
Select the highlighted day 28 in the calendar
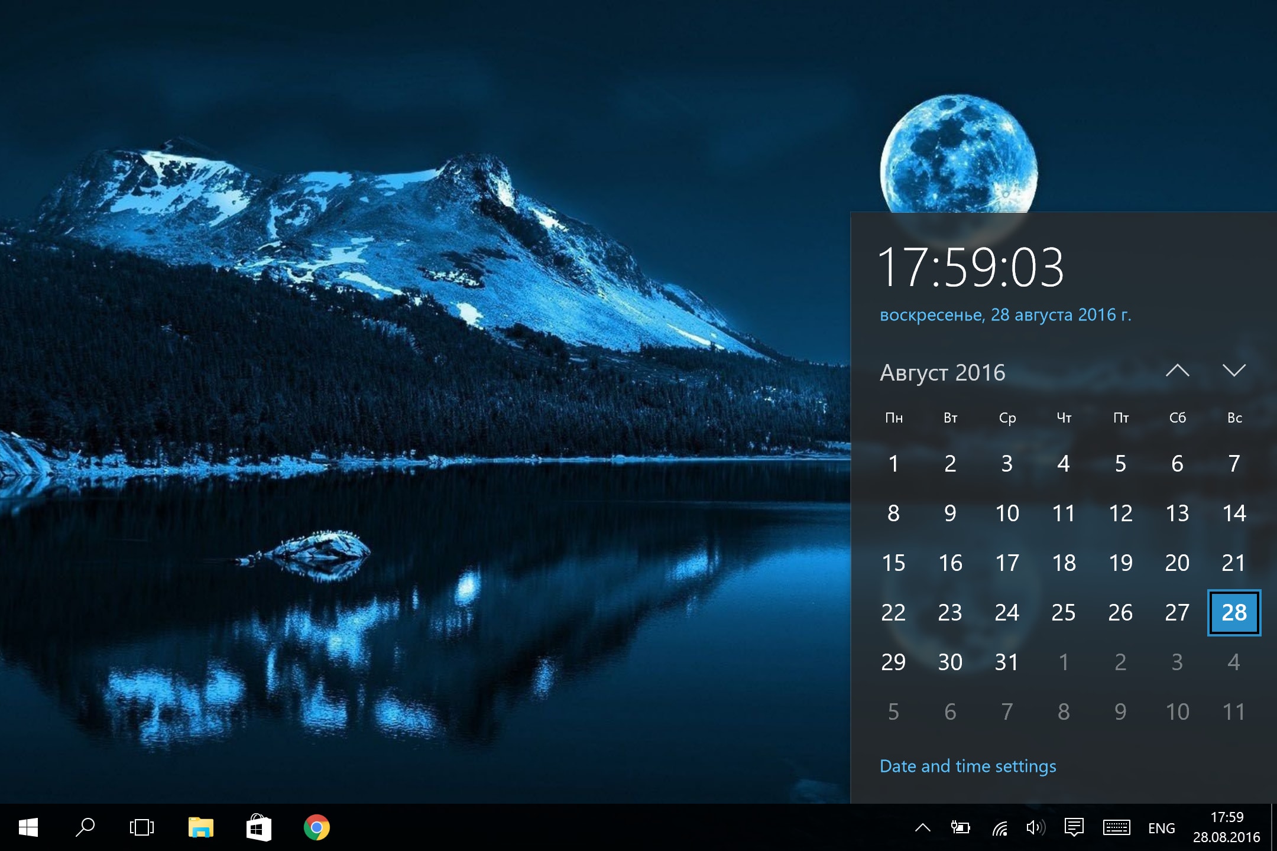pos(1234,613)
